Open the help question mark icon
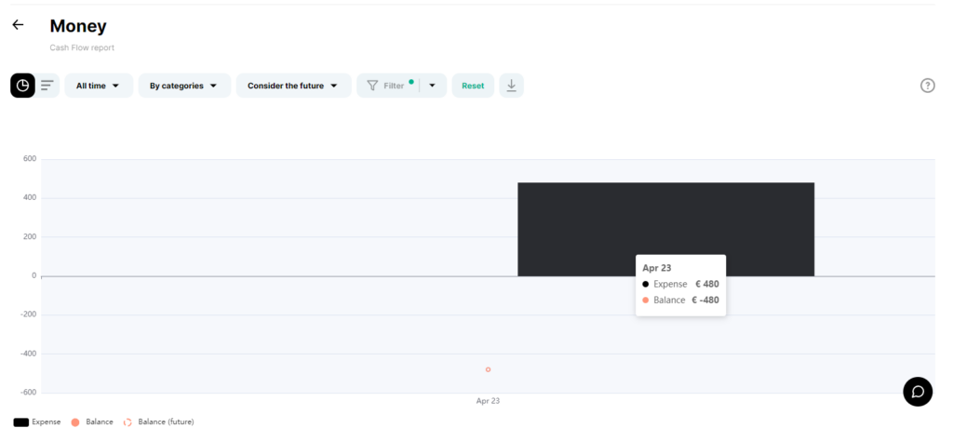Viewport: 953px width, 428px height. pyautogui.click(x=928, y=86)
